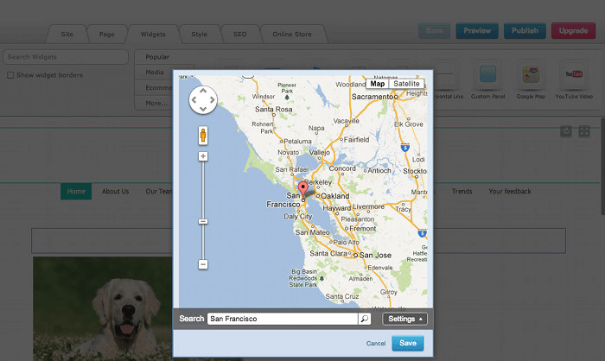This screenshot has height=361, width=605.
Task: Open the Home page menu item
Action: (76, 192)
